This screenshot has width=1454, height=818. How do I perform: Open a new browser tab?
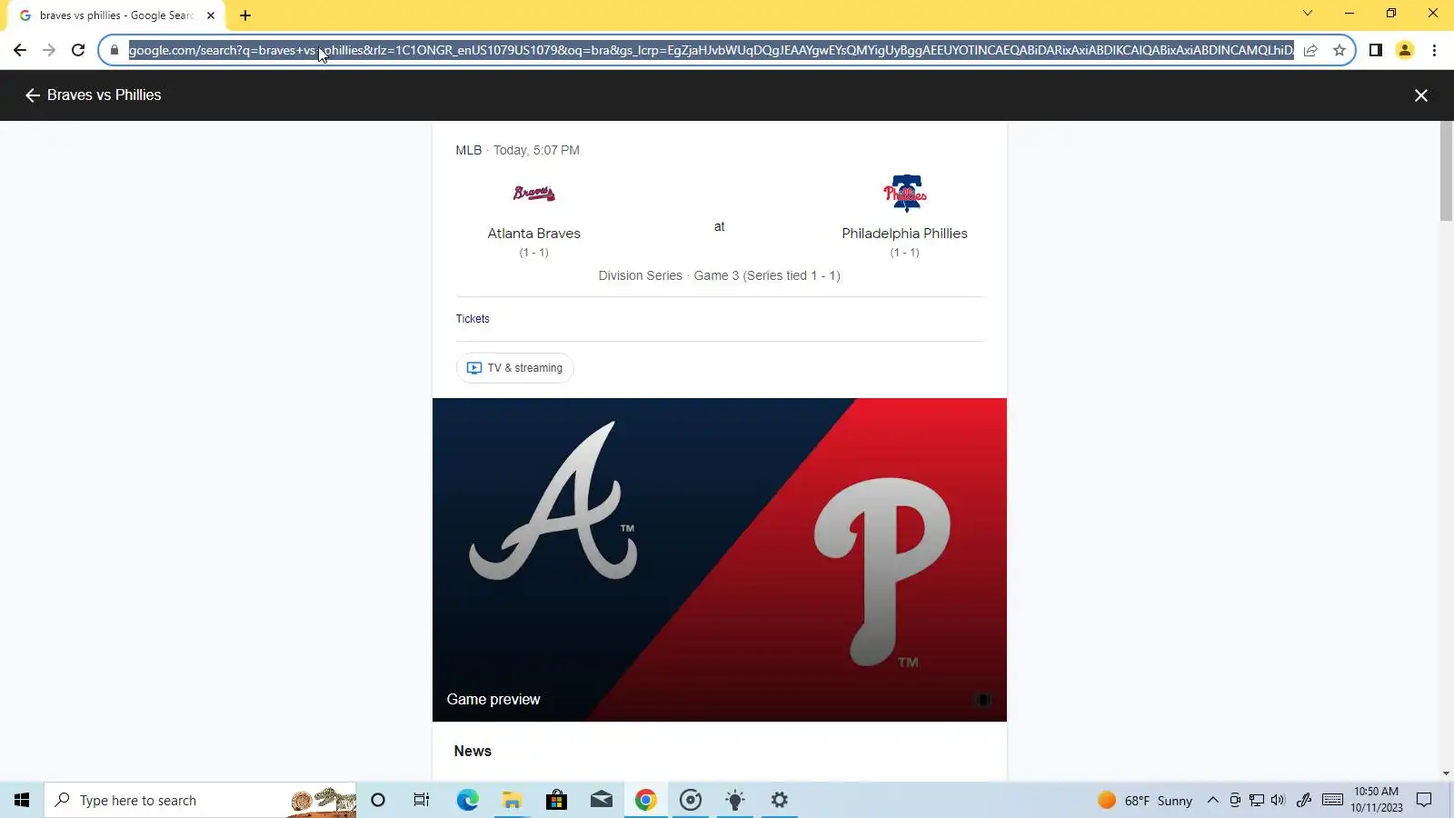pyautogui.click(x=245, y=15)
